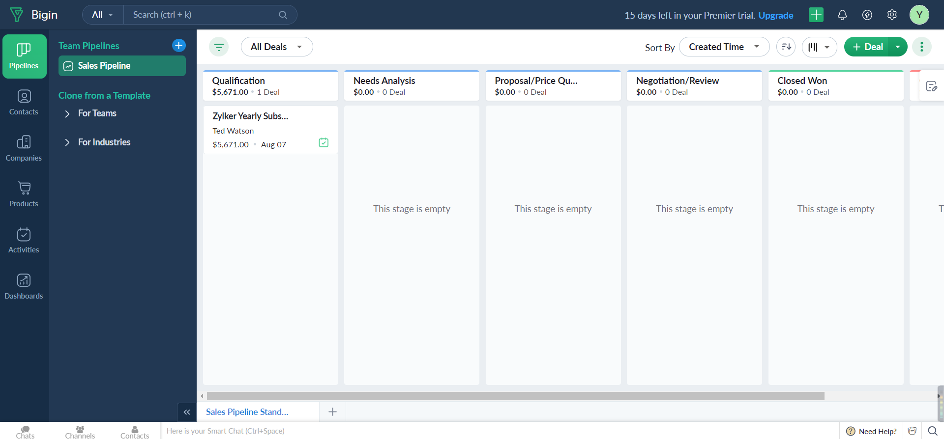Go to Companies module
This screenshot has height=439, width=944.
pos(24,148)
